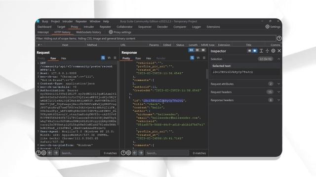Click the Response search input field

point(167,153)
